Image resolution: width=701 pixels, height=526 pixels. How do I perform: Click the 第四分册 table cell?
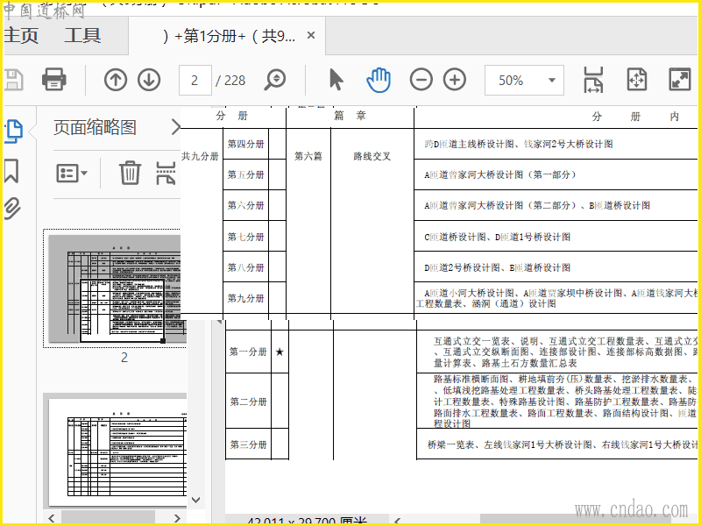tap(246, 144)
